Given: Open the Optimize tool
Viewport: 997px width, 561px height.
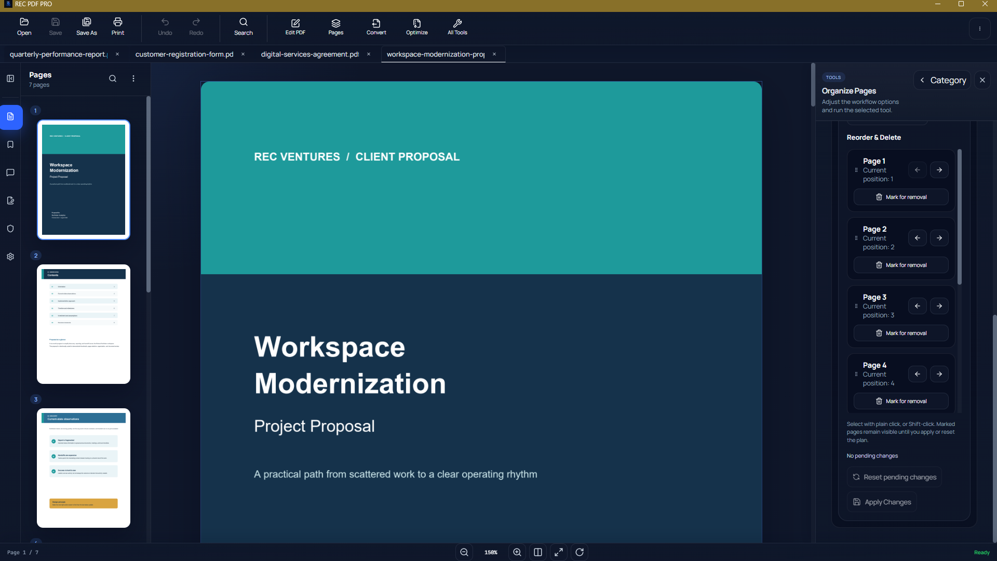Looking at the screenshot, I should pyautogui.click(x=417, y=27).
